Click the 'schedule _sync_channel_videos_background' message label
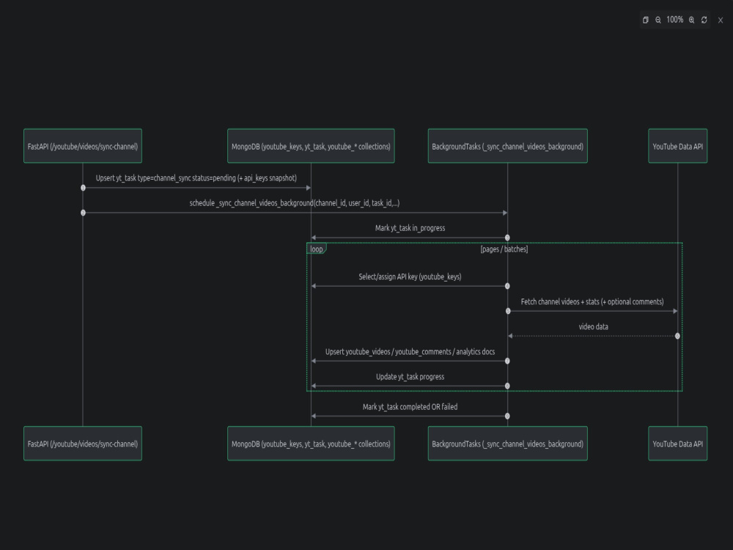733x550 pixels. pos(295,203)
